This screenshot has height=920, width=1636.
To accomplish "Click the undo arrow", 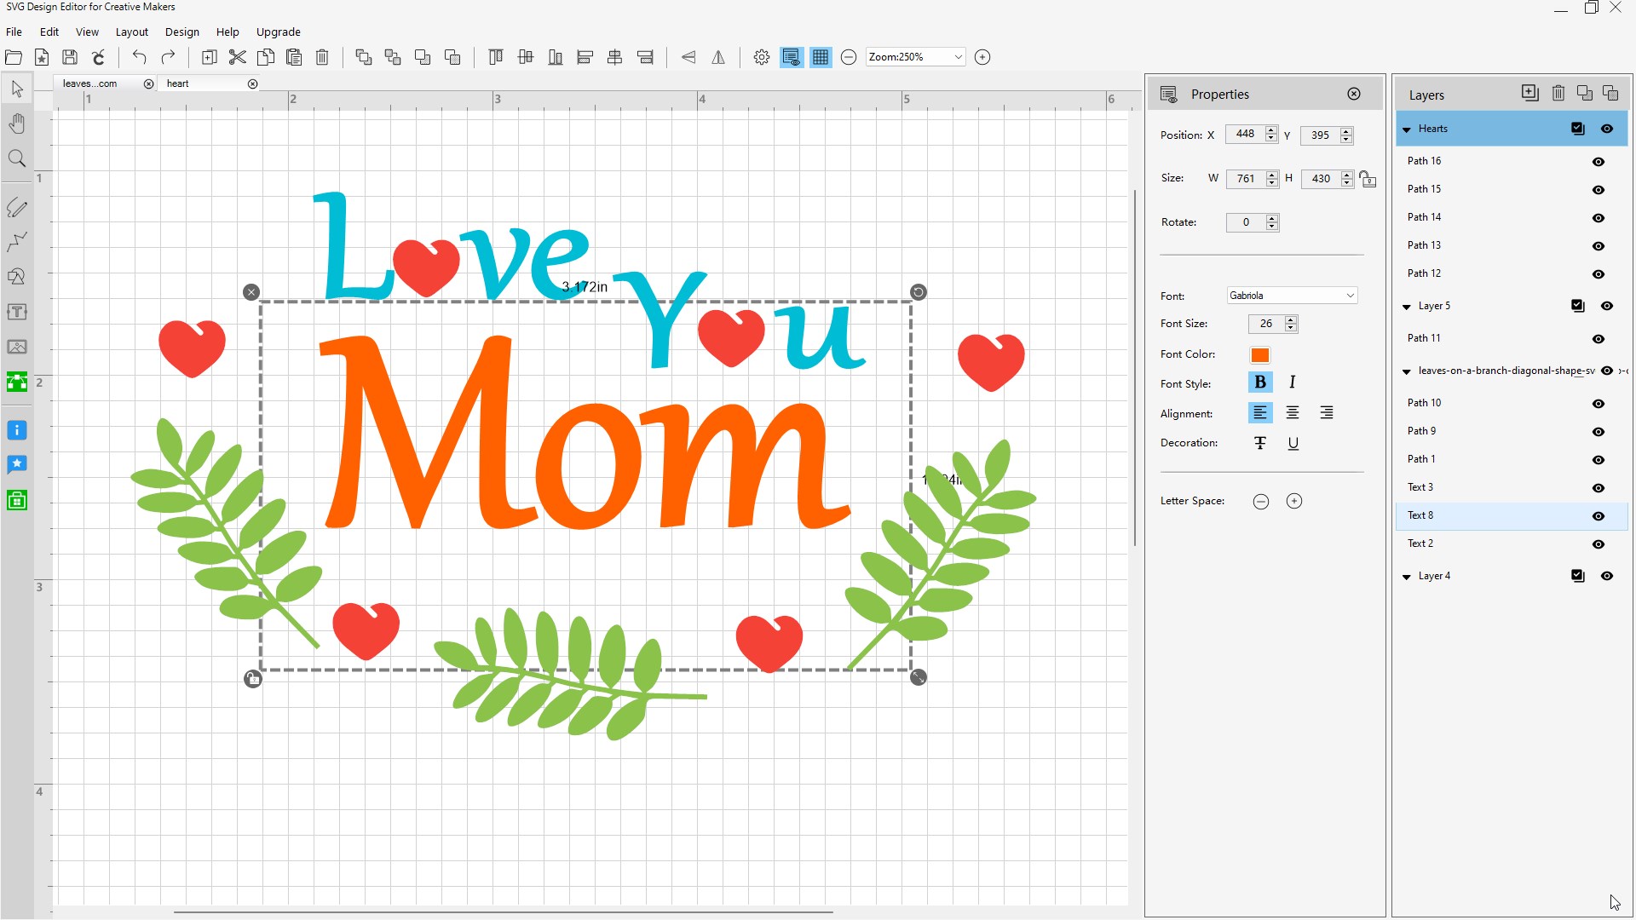I will click(x=139, y=57).
